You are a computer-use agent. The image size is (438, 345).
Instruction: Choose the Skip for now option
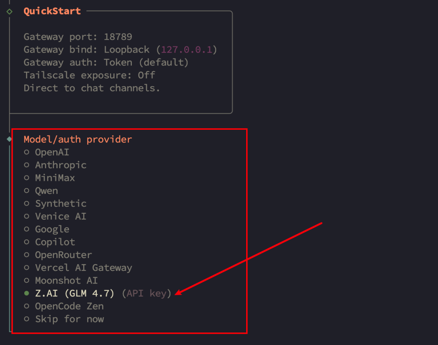coord(69,319)
